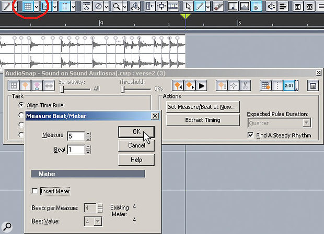Click the Extract Timing button
This screenshot has width=324, height=234.
point(203,120)
